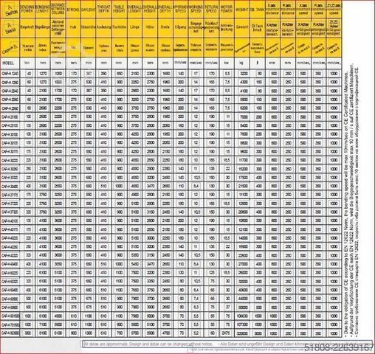
Task: Click the weight value 27000
Action: pos(244,264)
